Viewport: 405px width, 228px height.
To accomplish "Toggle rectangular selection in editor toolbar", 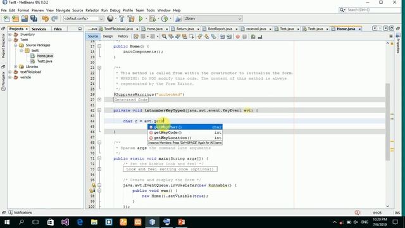I will [191, 37].
